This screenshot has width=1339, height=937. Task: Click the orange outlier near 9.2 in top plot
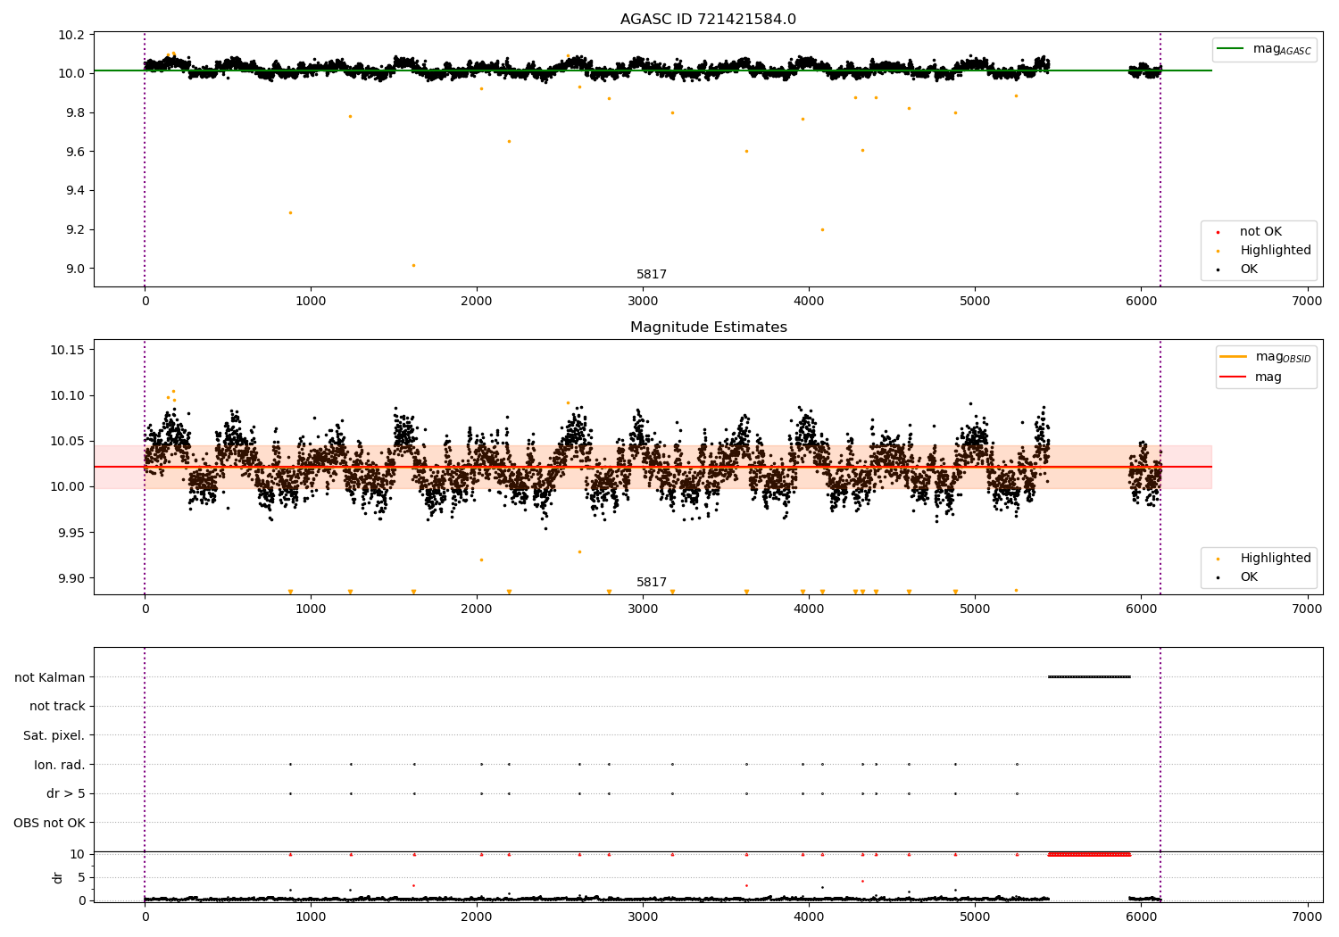[x=822, y=229]
